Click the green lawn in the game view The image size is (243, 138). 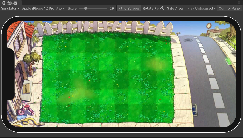[107, 77]
